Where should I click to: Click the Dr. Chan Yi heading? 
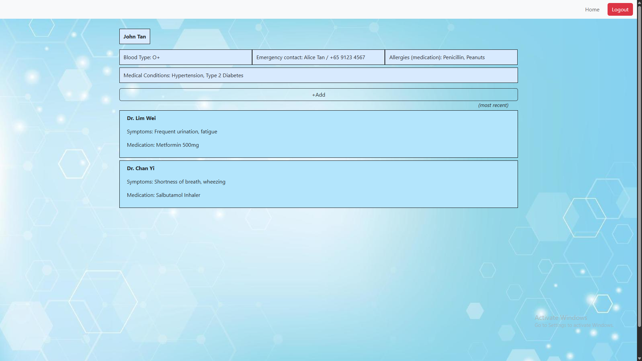[140, 168]
